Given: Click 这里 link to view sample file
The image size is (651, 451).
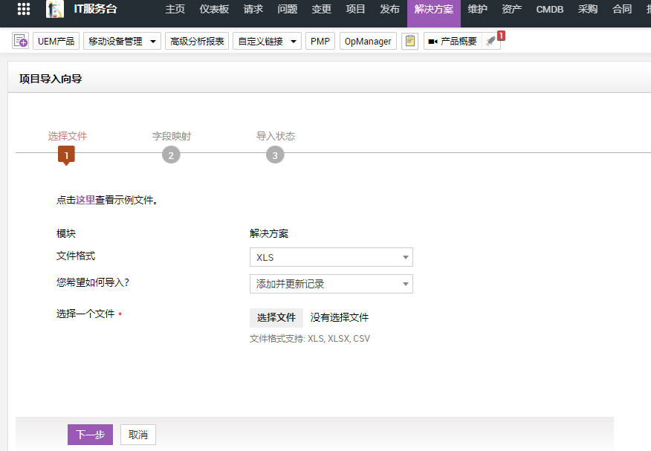Looking at the screenshot, I should 85,200.
